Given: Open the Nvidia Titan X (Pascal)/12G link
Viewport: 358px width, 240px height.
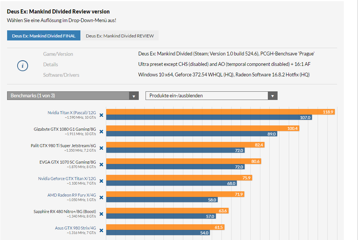Looking at the screenshot, I should 72,113.
